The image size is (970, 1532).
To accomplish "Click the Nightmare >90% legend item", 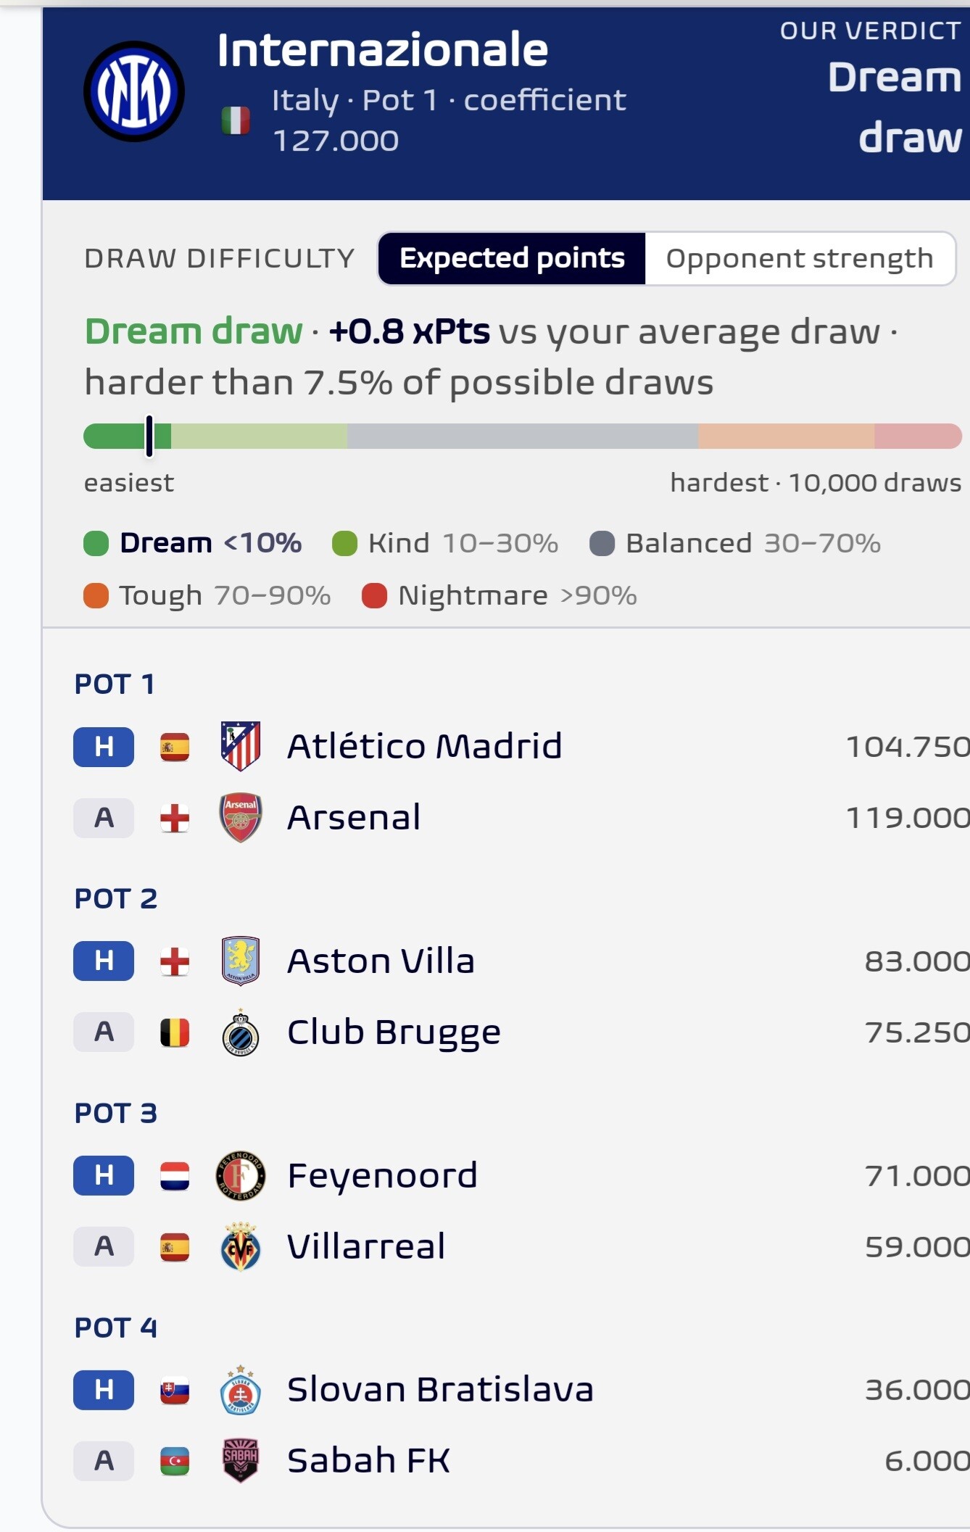I will (x=499, y=595).
